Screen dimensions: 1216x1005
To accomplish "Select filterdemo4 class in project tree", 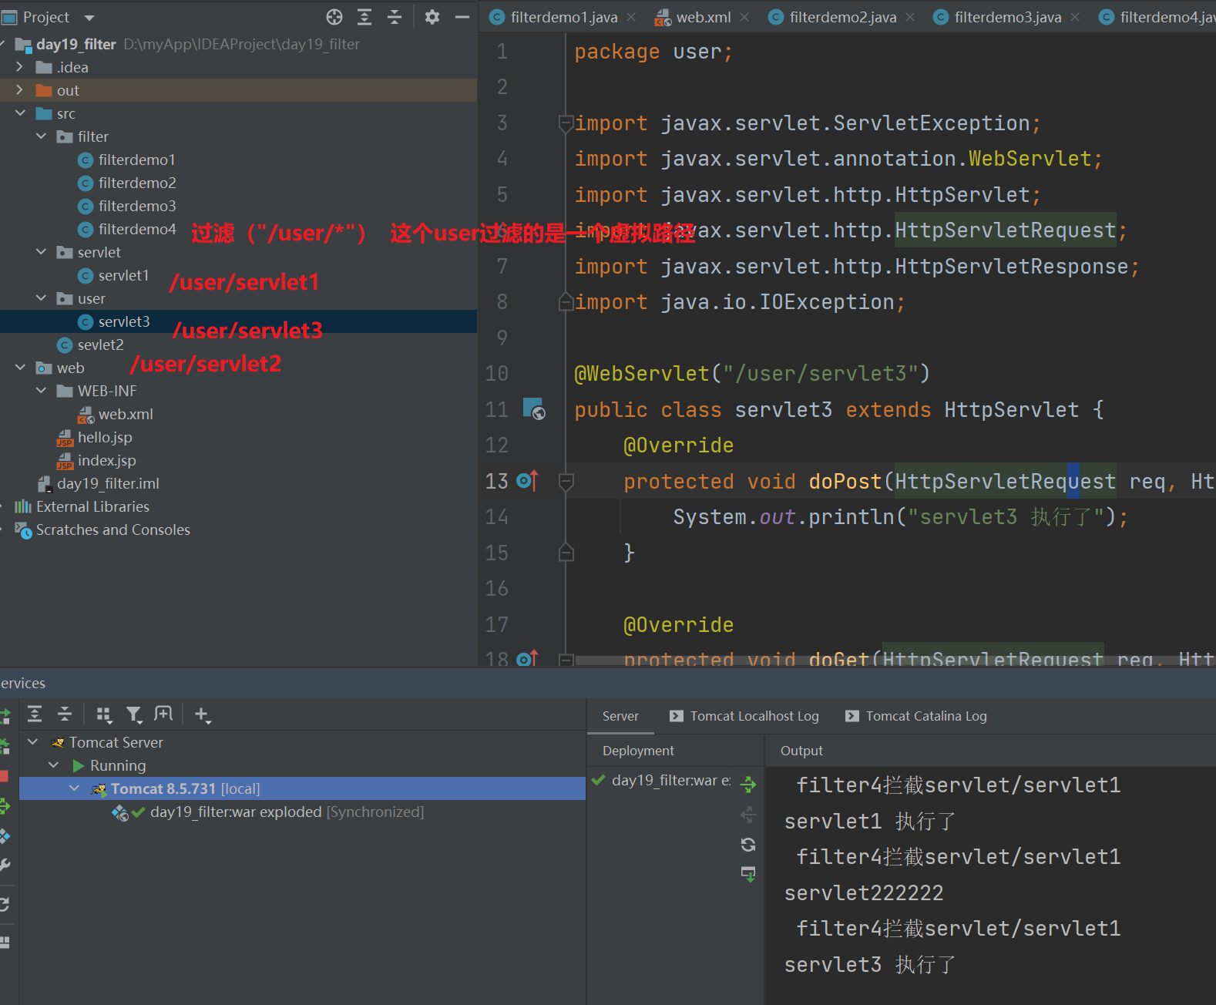I will click(x=136, y=229).
